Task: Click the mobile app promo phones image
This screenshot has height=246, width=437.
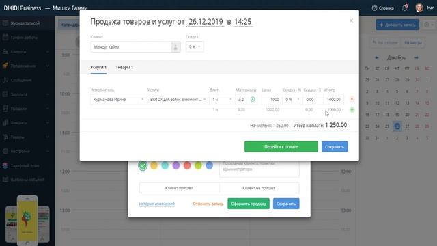Action: [x=27, y=220]
